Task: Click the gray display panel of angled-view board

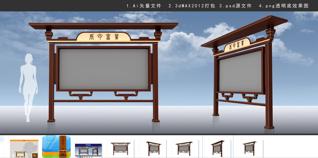Action: coord(240,72)
